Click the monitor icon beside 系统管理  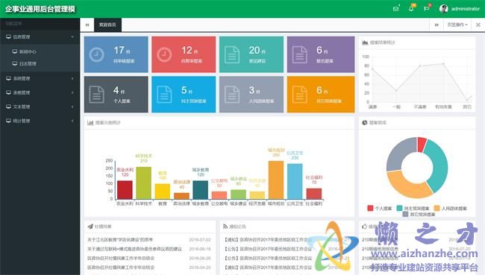pyautogui.click(x=8, y=78)
